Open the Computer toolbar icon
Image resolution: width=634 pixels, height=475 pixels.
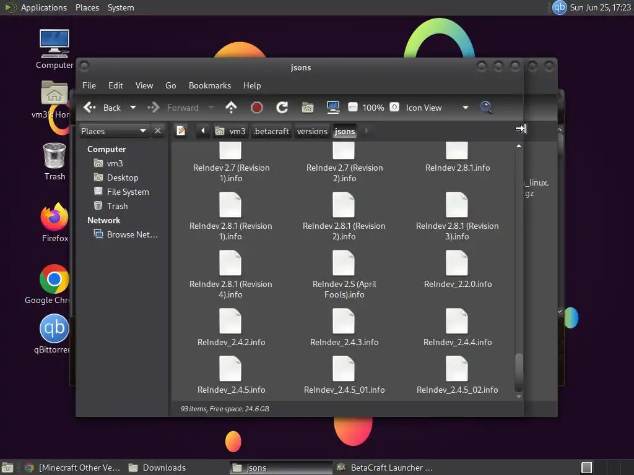pyautogui.click(x=332, y=108)
